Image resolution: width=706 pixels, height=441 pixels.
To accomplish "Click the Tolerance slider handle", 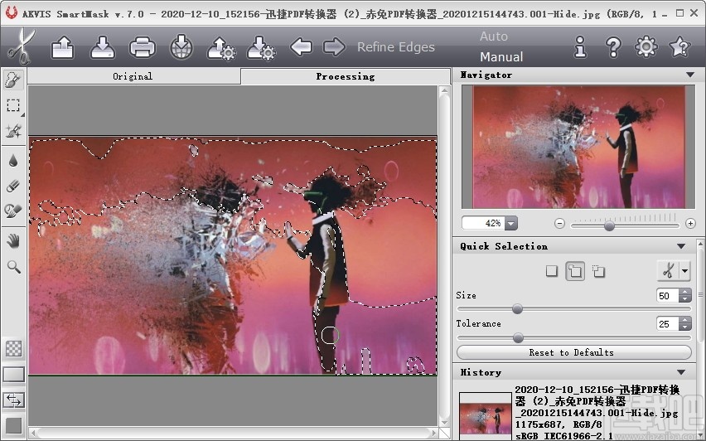I will pyautogui.click(x=518, y=337).
